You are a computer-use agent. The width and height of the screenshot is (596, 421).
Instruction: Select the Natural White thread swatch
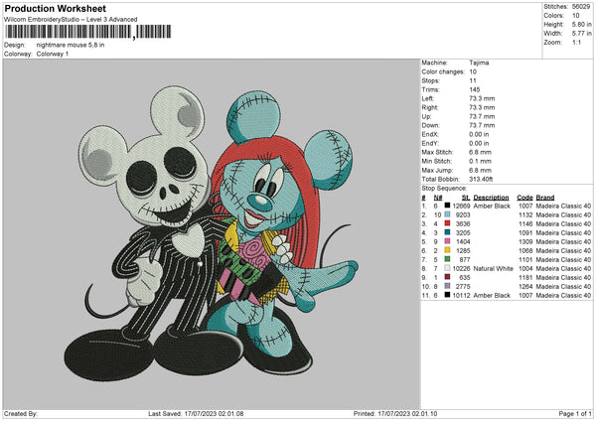pyautogui.click(x=447, y=268)
